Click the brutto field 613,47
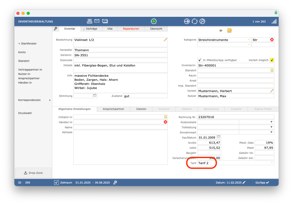The image size is (293, 205). pos(209,143)
